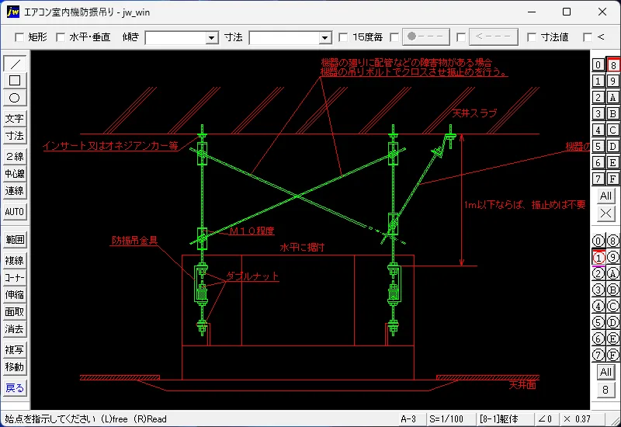Select layer 6 round button

pyautogui.click(x=598, y=338)
